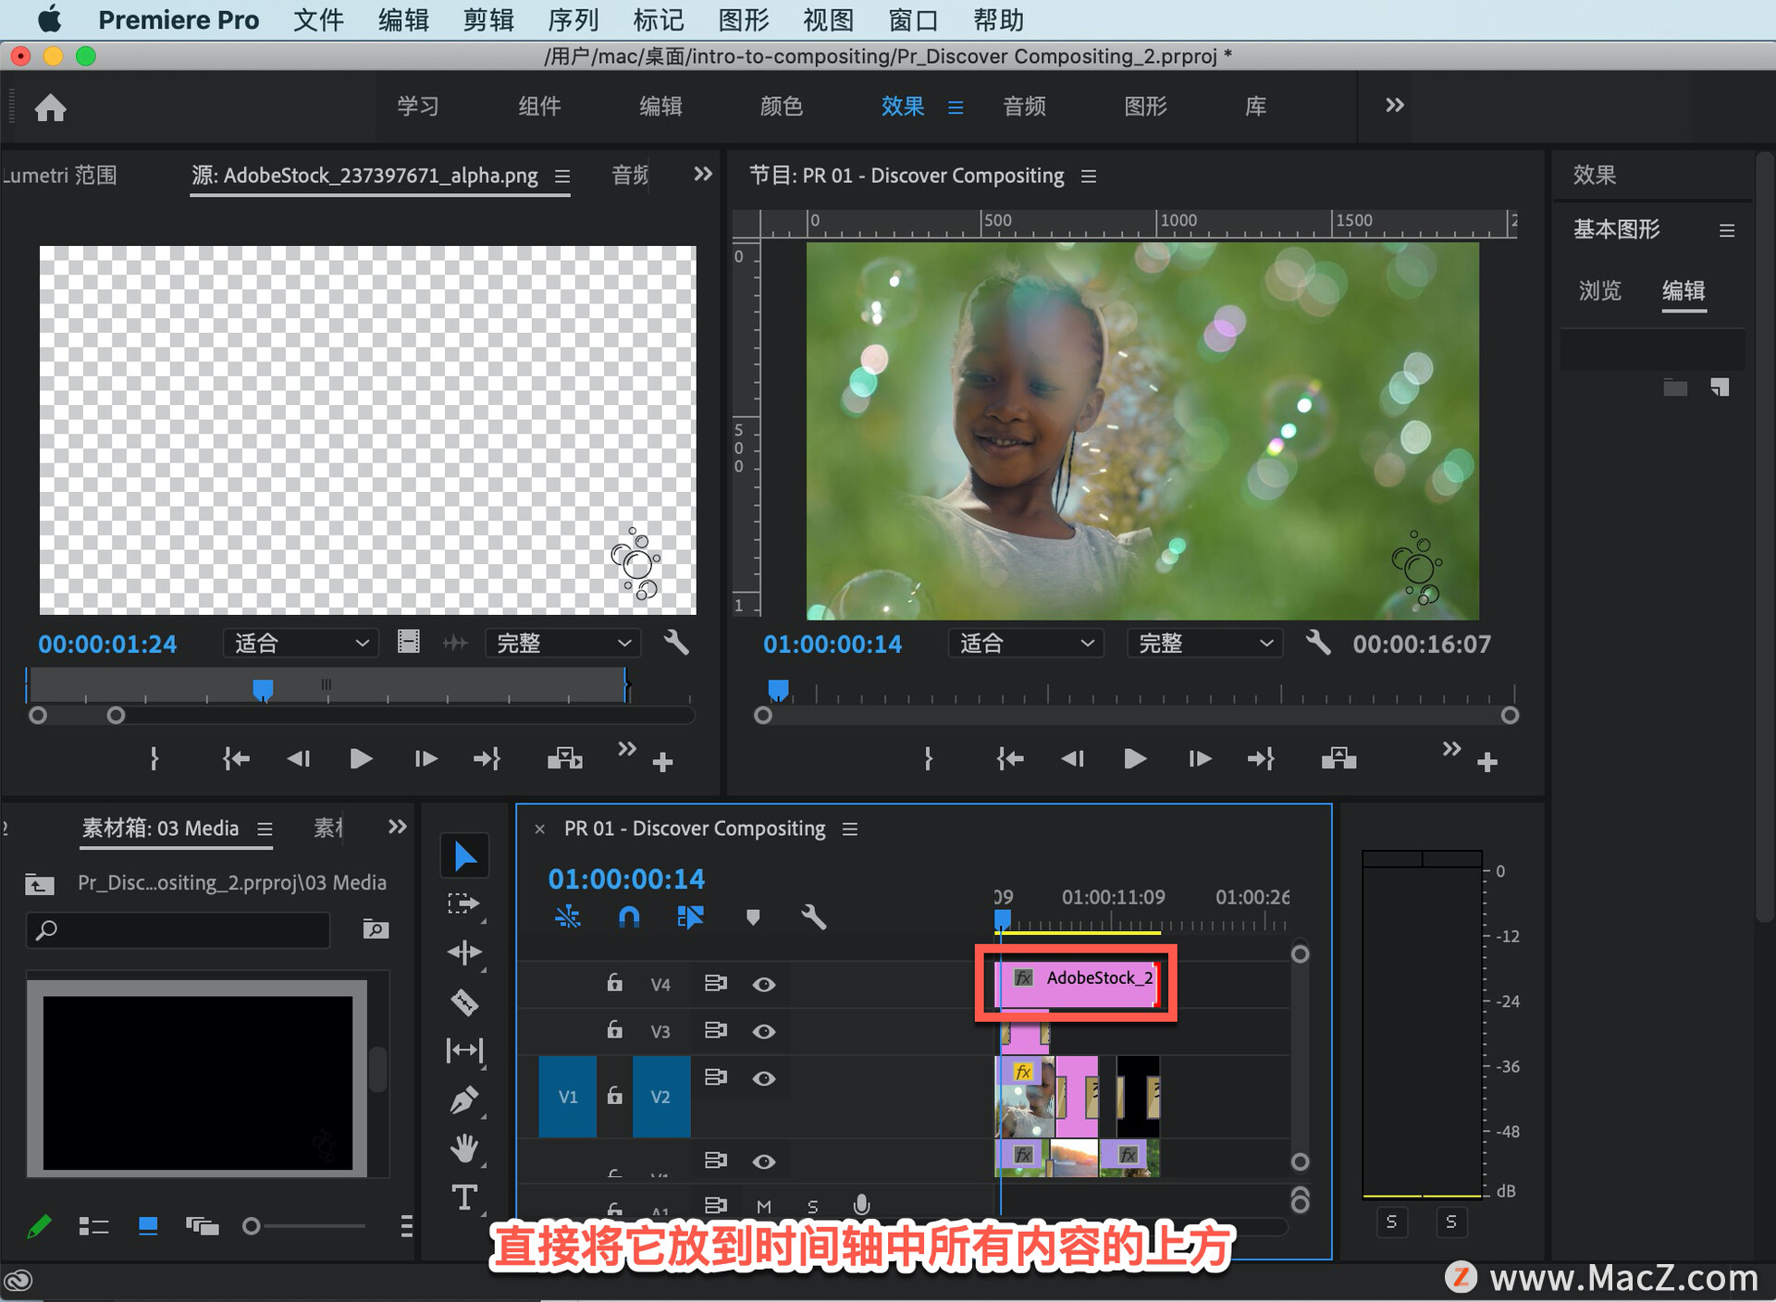Click program monitor scrub bar playhead
Image resolution: width=1776 pixels, height=1302 pixels.
click(x=778, y=690)
